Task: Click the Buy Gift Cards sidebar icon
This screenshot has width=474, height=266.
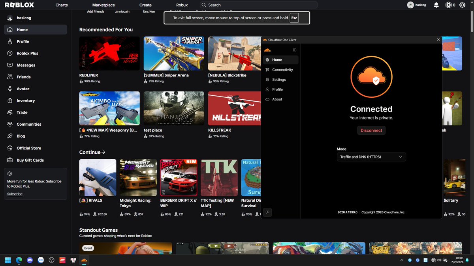Action: pyautogui.click(x=10, y=160)
